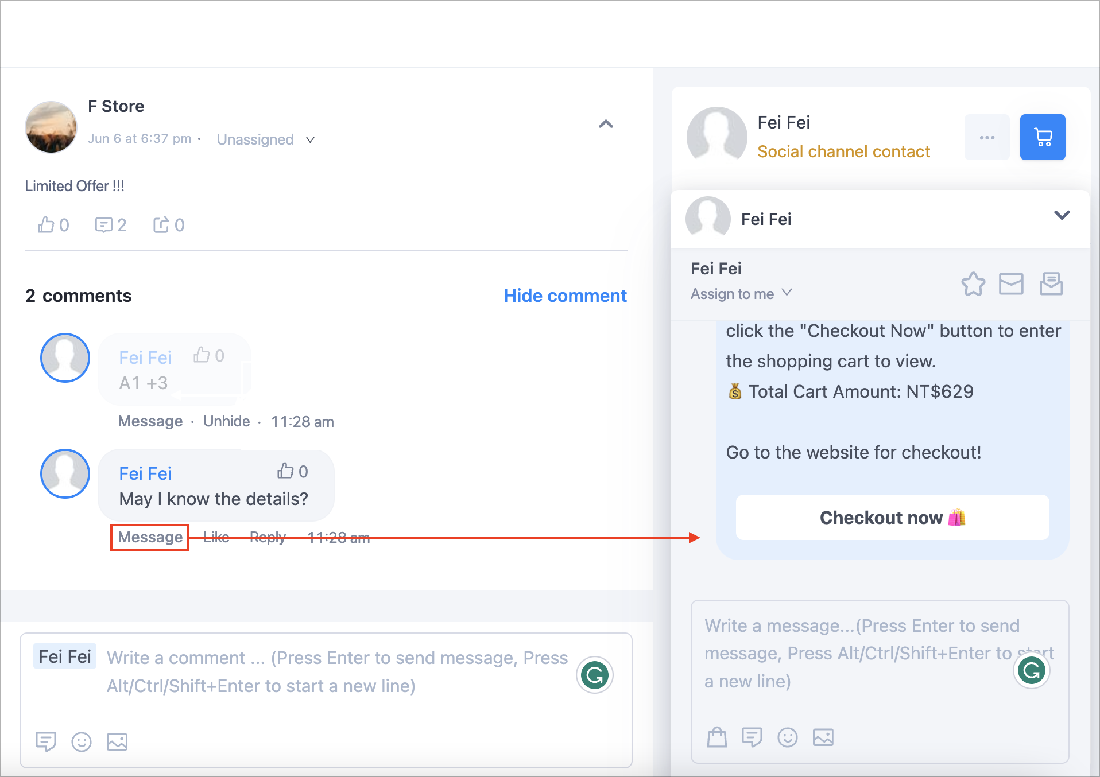
Task: Click the 'Checkout now' button
Action: (x=892, y=517)
